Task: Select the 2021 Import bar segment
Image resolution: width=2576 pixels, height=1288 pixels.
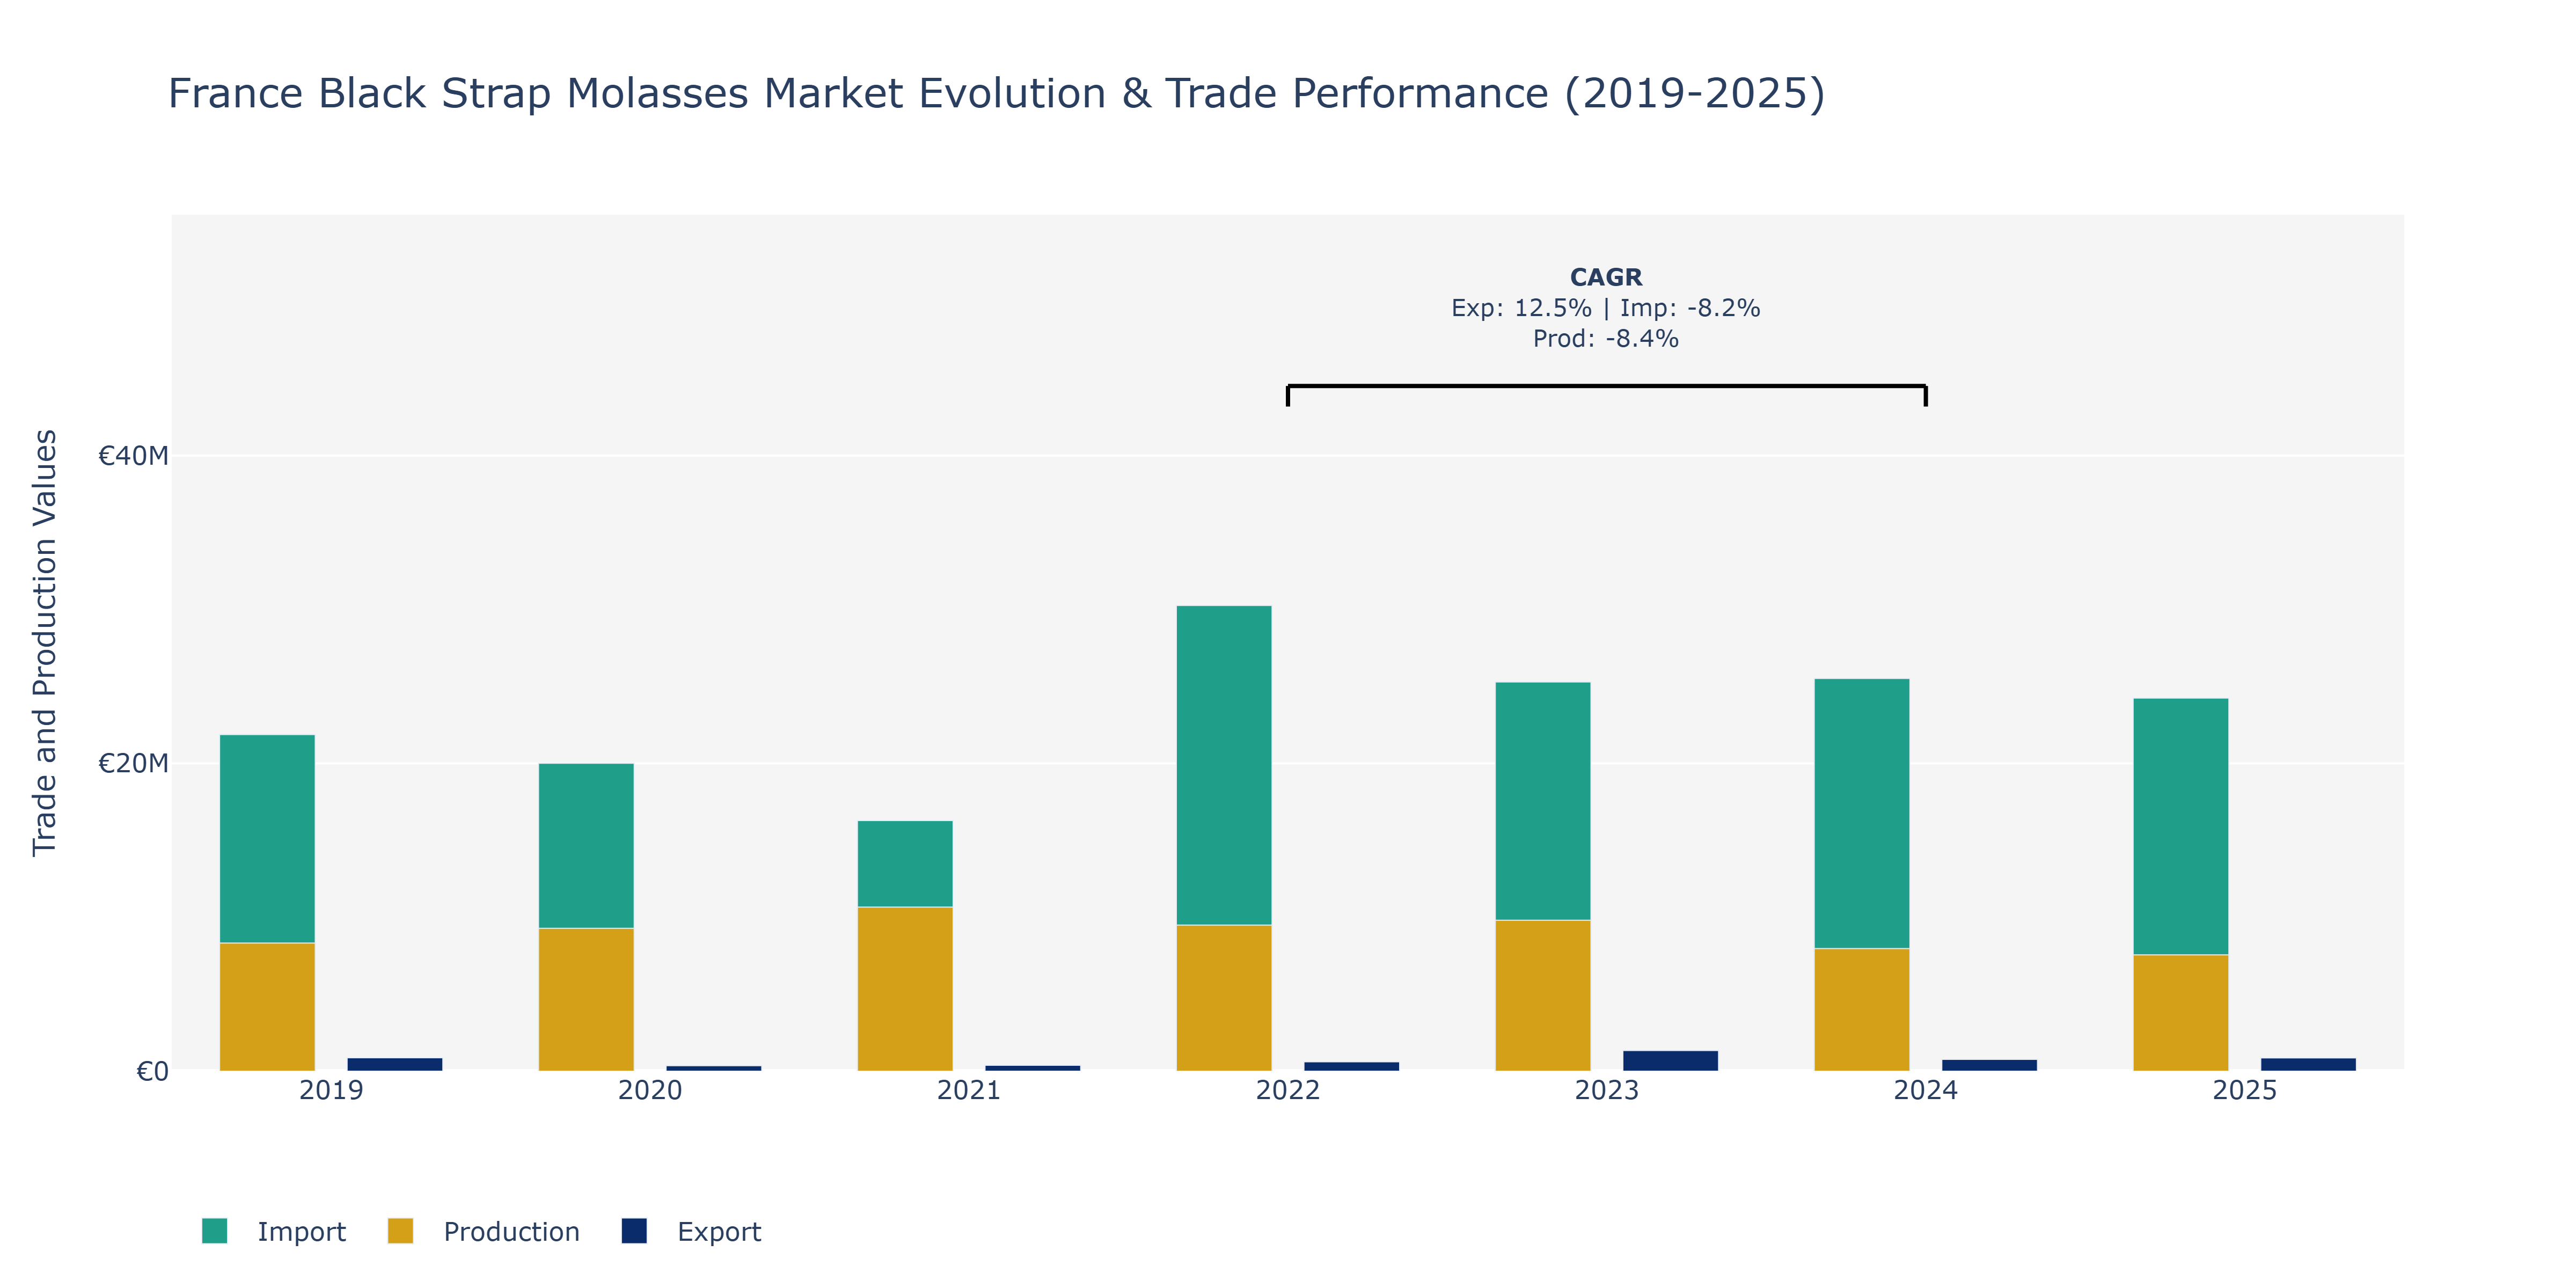Action: click(905, 864)
